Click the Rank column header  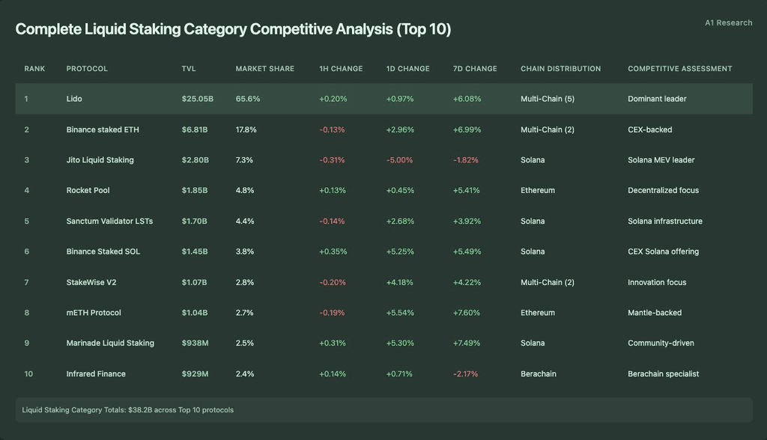[x=34, y=69]
